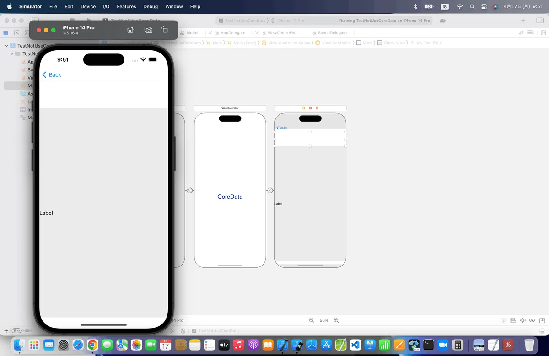Open the Align constraints menu
This screenshot has width=549, height=356.
pos(513,320)
